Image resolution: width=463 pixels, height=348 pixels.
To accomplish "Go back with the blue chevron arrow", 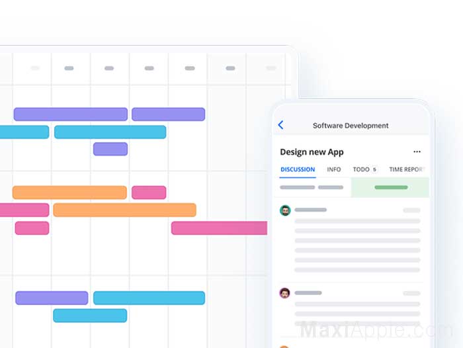I will tap(281, 125).
